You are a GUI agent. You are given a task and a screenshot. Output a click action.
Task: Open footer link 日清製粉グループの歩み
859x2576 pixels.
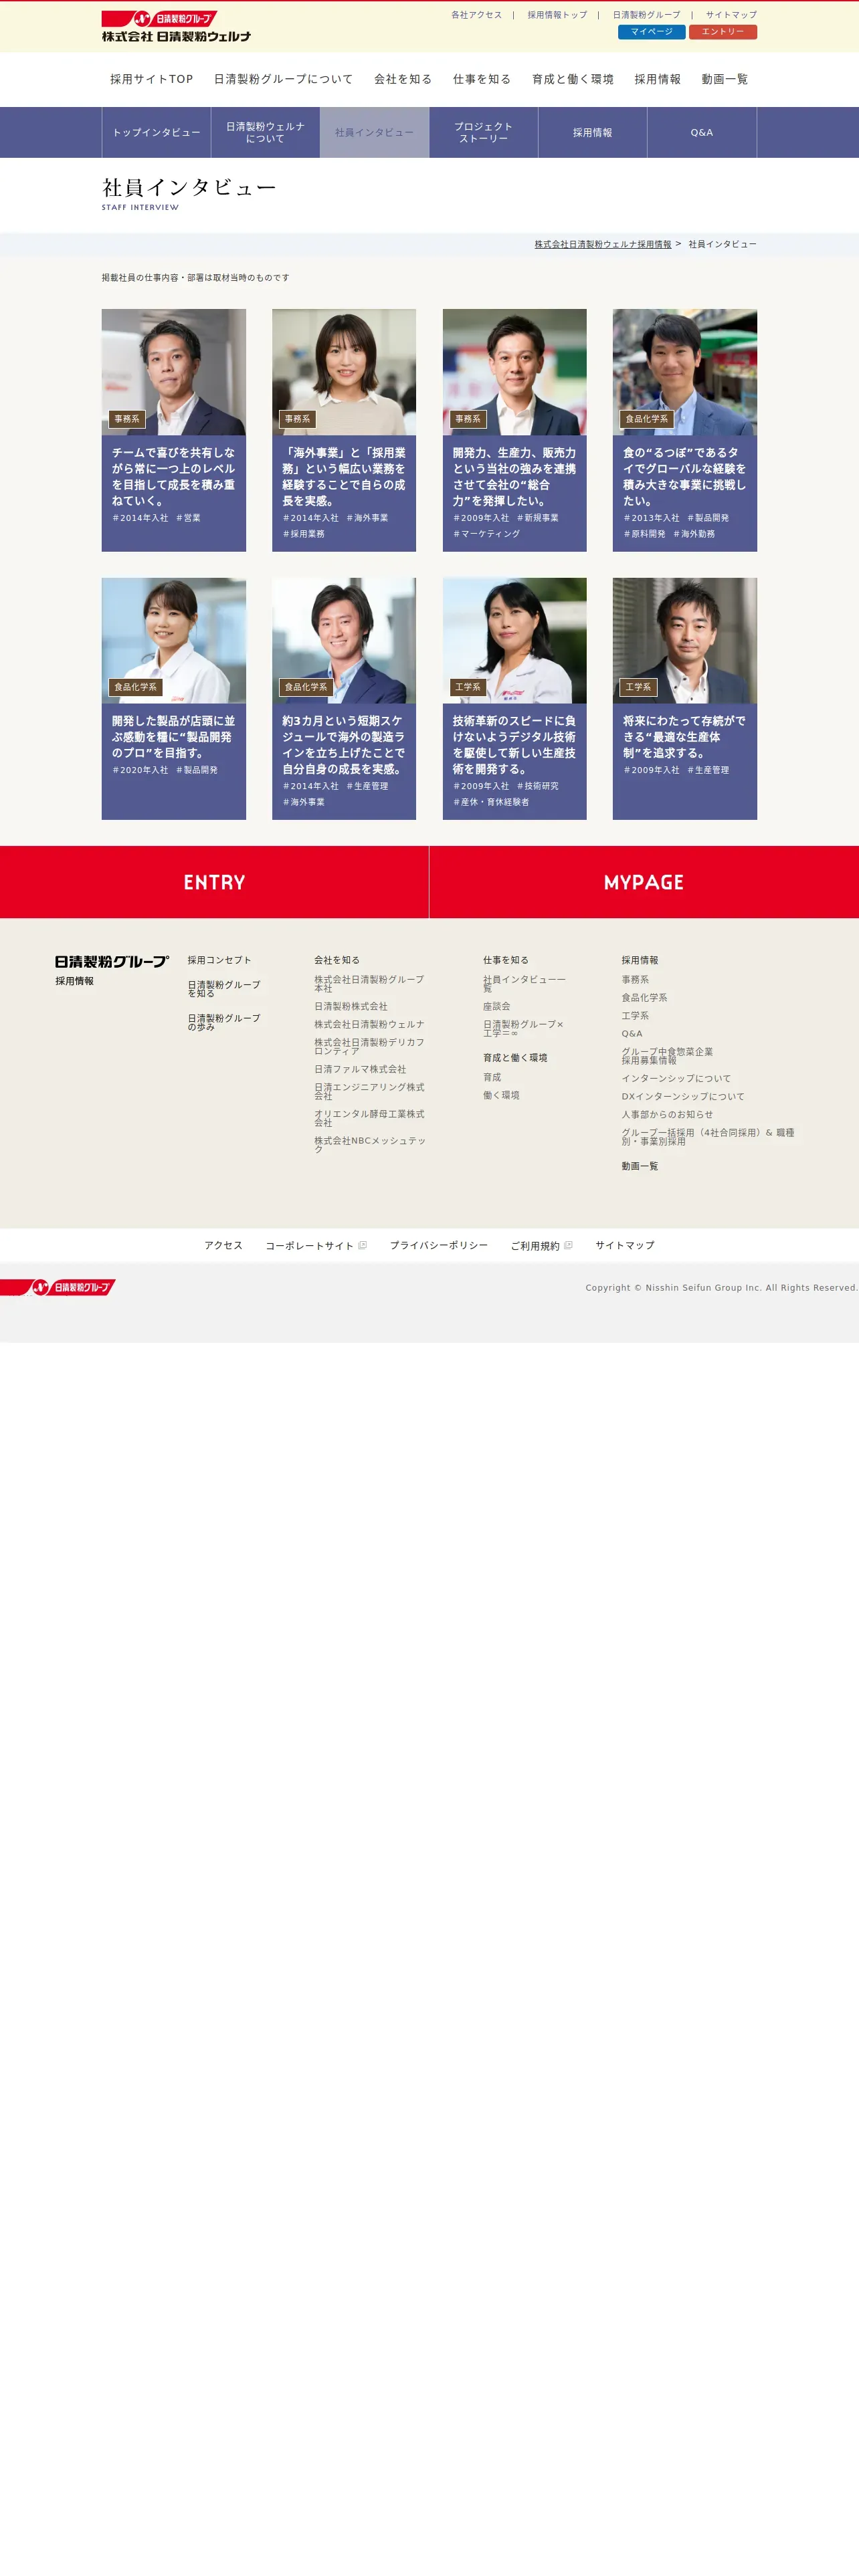tap(224, 1022)
